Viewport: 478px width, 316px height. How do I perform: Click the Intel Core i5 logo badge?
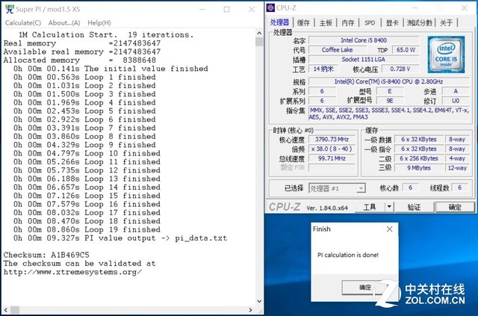click(446, 55)
